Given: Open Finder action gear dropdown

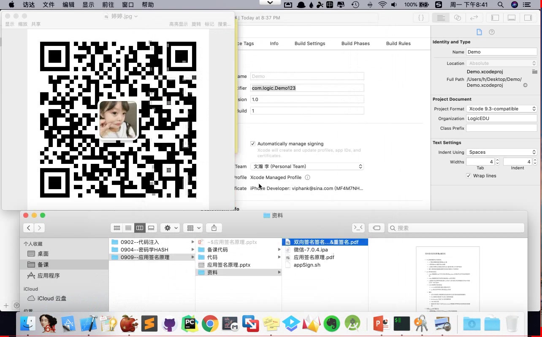Looking at the screenshot, I should 171,228.
